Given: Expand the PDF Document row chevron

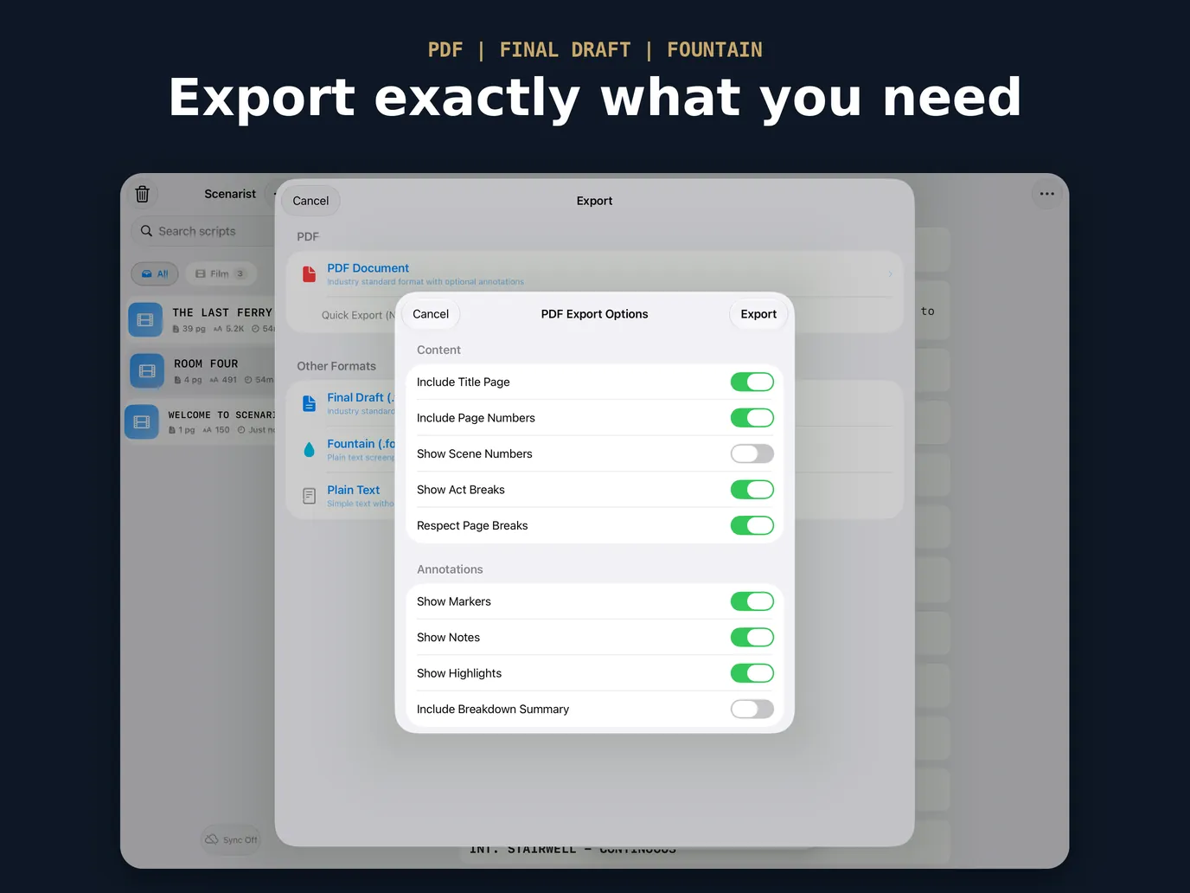Looking at the screenshot, I should [x=890, y=274].
